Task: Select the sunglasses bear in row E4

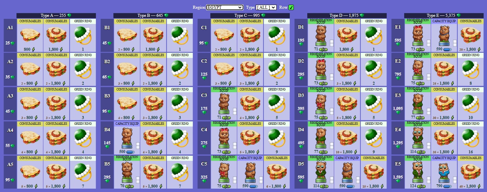Action: pyautogui.click(x=418, y=138)
